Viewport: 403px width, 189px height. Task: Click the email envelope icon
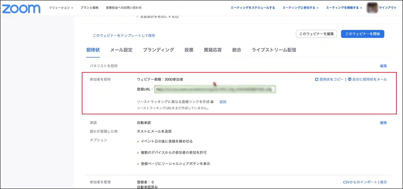[350, 79]
